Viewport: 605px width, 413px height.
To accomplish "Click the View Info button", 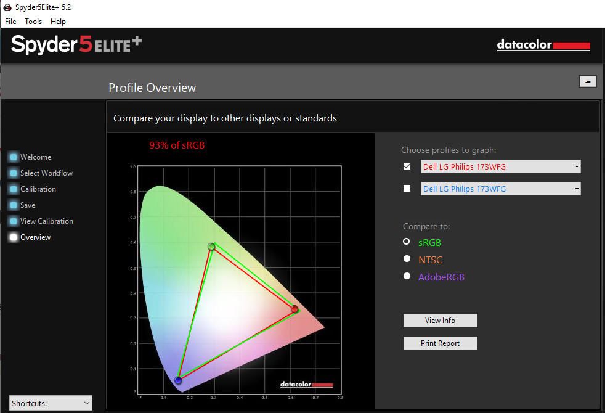I will [441, 321].
